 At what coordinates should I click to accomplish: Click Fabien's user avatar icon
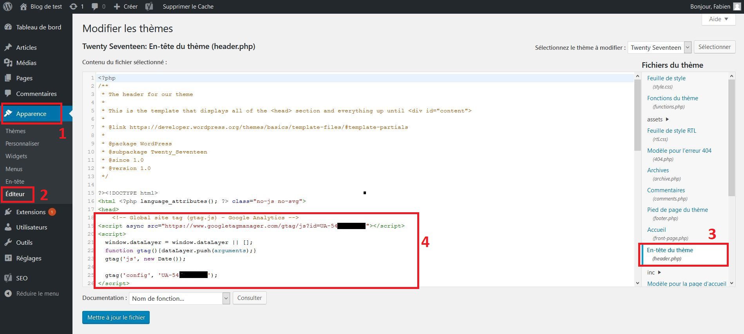click(x=737, y=7)
